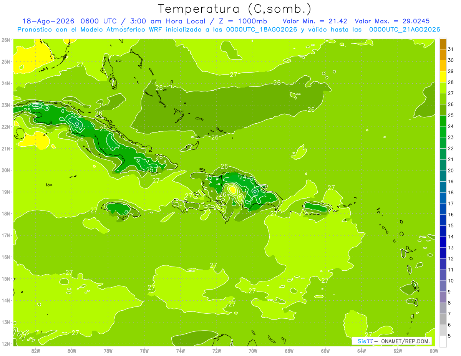This screenshot has width=461, height=356.
Task: Click the 26N latitude axis label
Action: (x=5, y=40)
